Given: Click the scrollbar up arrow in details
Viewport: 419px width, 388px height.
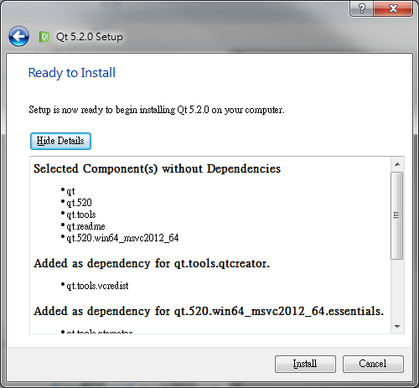Looking at the screenshot, I should [397, 164].
